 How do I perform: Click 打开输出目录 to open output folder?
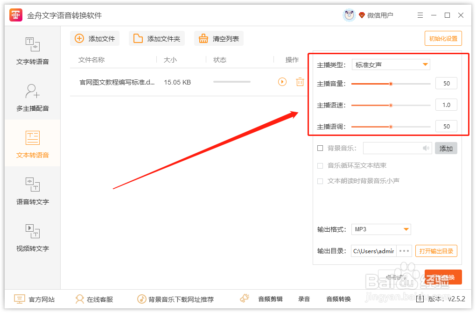point(436,251)
